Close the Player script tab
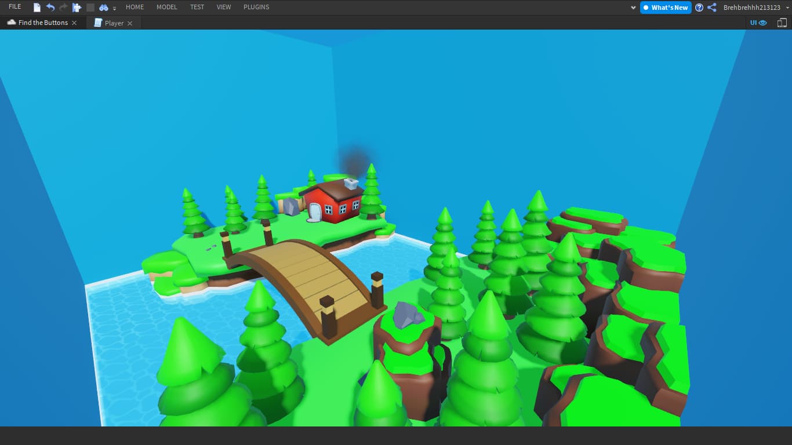The width and height of the screenshot is (792, 445). pos(130,23)
